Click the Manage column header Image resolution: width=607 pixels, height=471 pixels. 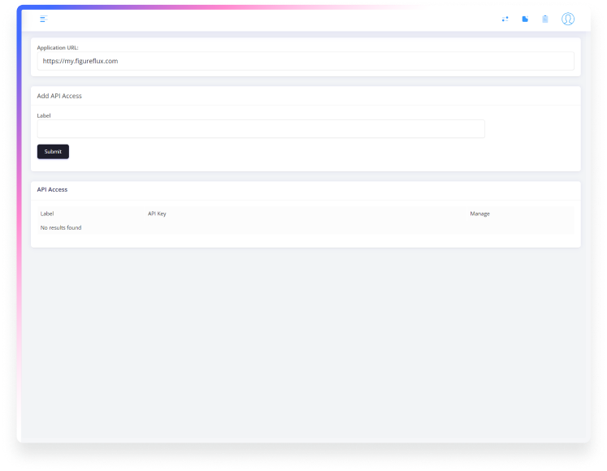point(479,214)
